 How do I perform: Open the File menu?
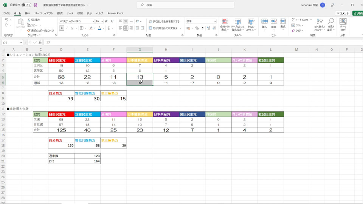6,13
